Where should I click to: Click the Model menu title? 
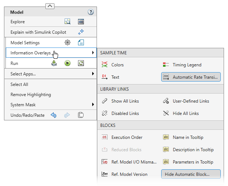(17, 12)
